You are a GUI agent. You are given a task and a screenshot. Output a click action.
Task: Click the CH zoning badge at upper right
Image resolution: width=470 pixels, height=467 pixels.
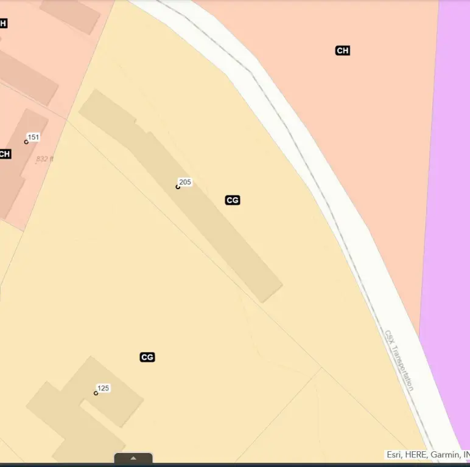(x=342, y=50)
